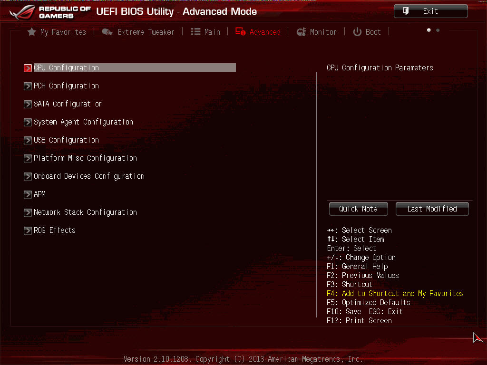Expand PCH Configuration via its arrow icon
Viewport: 487px width, 365px height.
click(28, 86)
